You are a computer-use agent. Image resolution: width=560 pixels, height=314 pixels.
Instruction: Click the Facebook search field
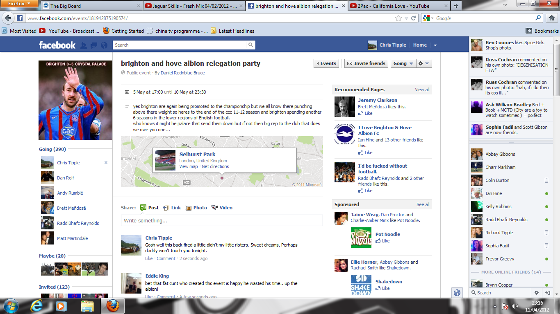(x=180, y=45)
